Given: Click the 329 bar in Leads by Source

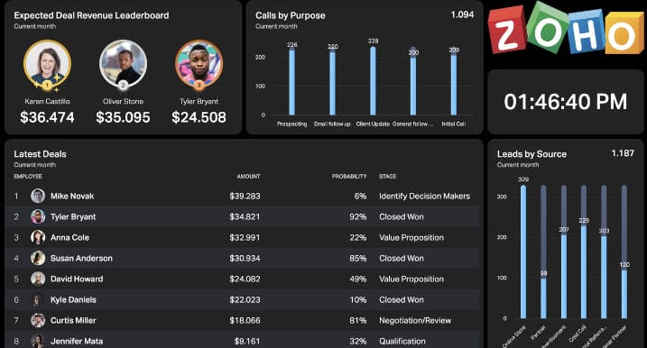Looking at the screenshot, I should point(523,252).
